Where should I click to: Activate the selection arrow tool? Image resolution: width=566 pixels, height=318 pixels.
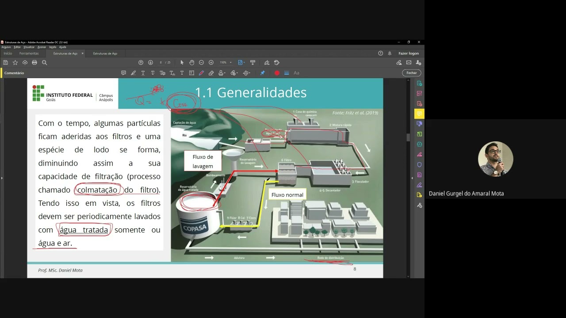[x=182, y=63]
